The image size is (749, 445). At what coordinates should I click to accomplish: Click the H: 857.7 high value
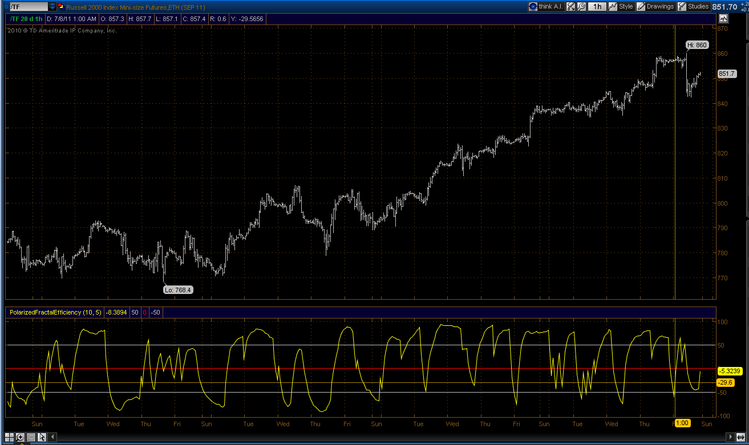click(x=140, y=19)
